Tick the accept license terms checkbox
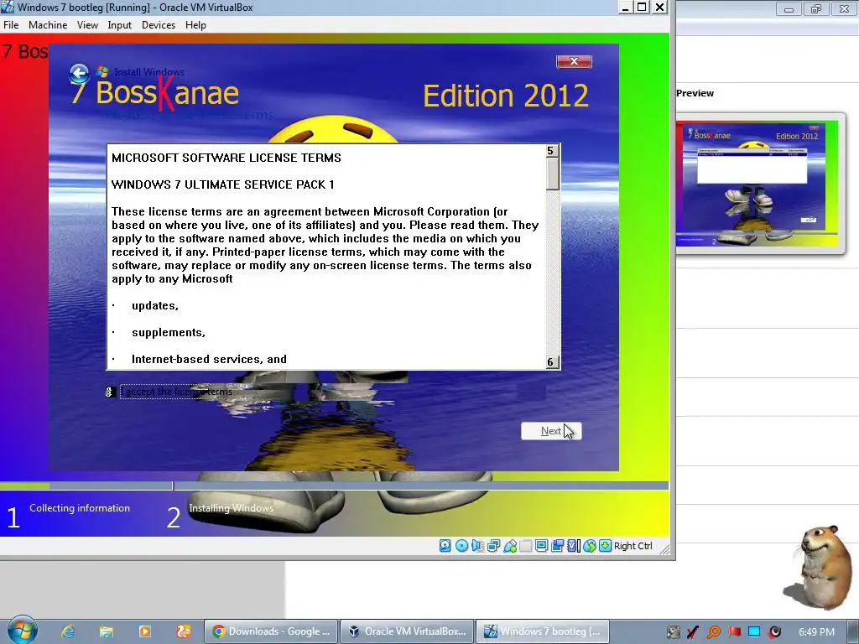This screenshot has width=859, height=644. click(x=109, y=392)
